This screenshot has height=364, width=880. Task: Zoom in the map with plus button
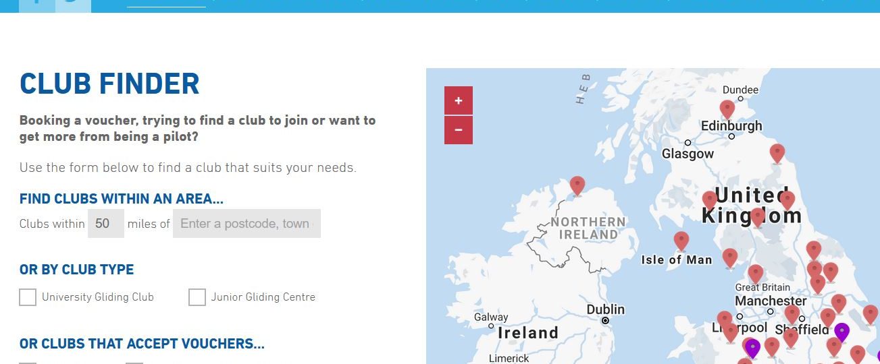click(x=459, y=100)
